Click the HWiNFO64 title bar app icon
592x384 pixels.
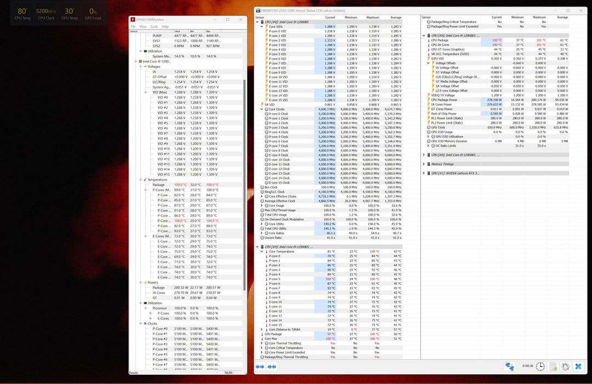point(258,10)
